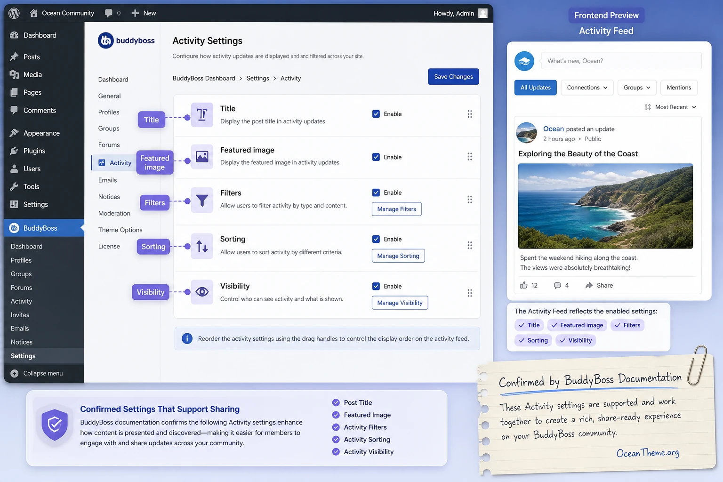Click the Filters funnel icon
The height and width of the screenshot is (482, 723).
tap(202, 201)
